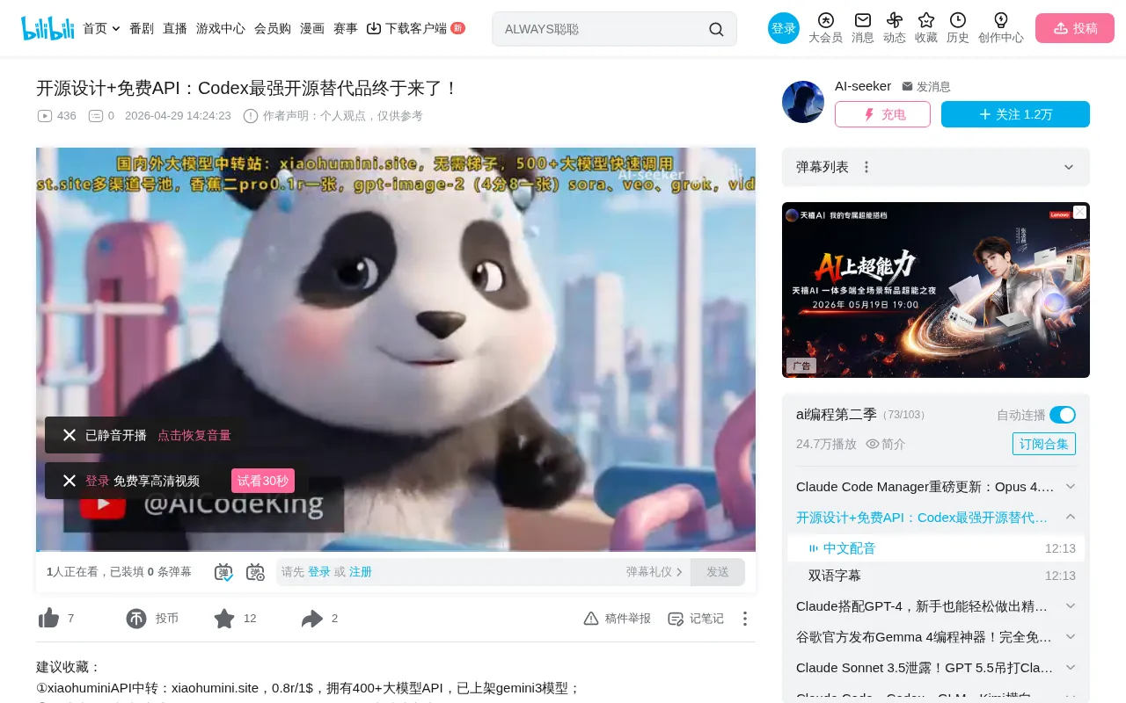Close the 免费享高清视频 login prompt
The width and height of the screenshot is (1126, 703).
pyautogui.click(x=69, y=481)
